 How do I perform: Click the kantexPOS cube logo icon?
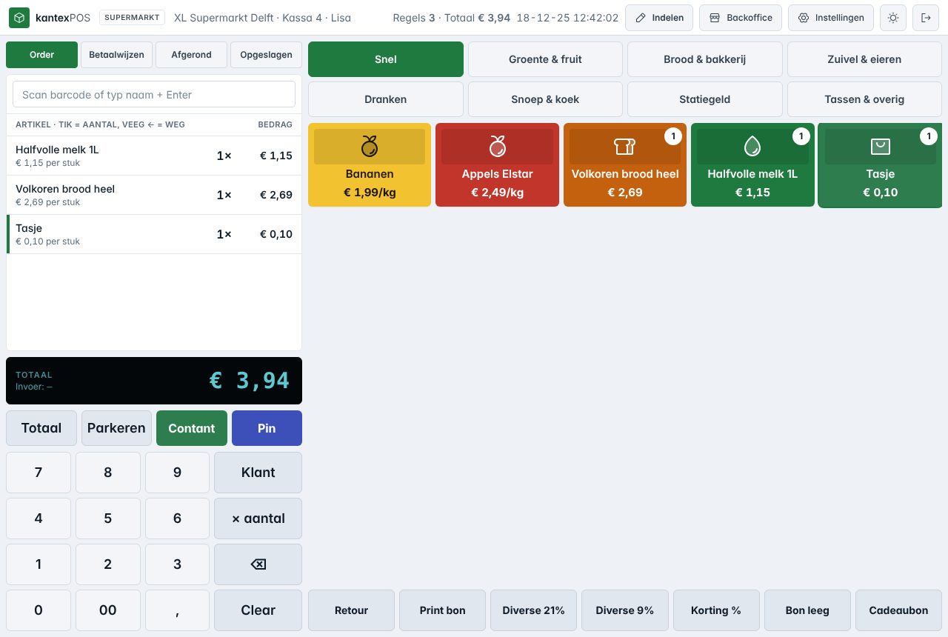19,18
